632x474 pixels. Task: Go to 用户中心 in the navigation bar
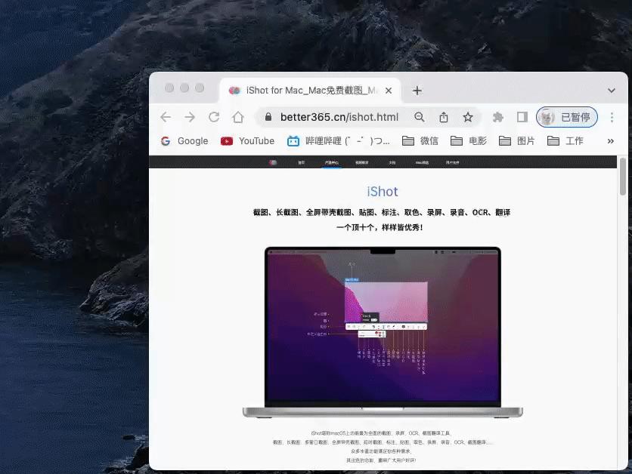(x=452, y=162)
